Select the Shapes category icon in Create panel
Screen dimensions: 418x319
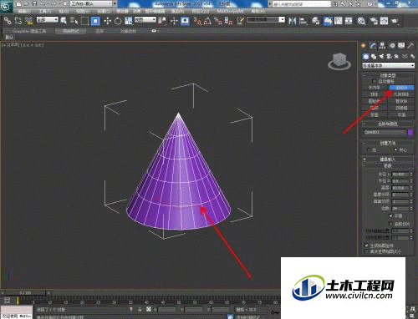tap(374, 57)
